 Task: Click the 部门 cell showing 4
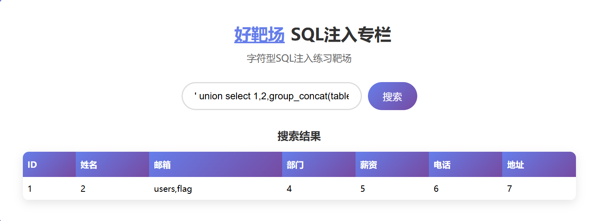(x=319, y=189)
